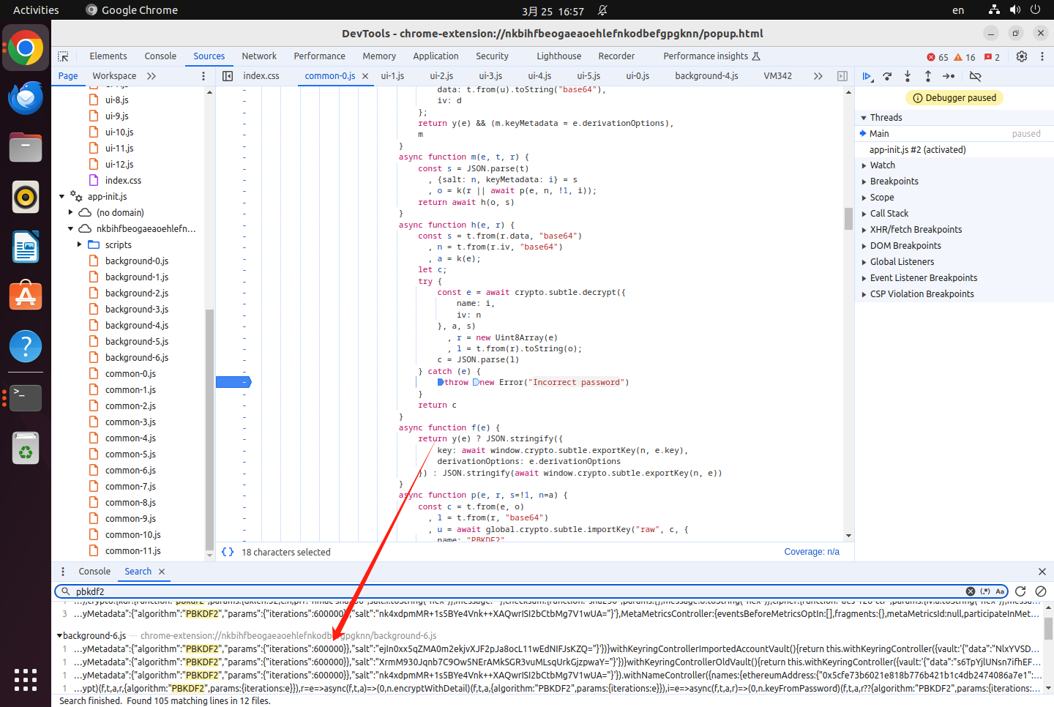Clear the pbkdf2 search input
The width and height of the screenshot is (1054, 707).
971,591
